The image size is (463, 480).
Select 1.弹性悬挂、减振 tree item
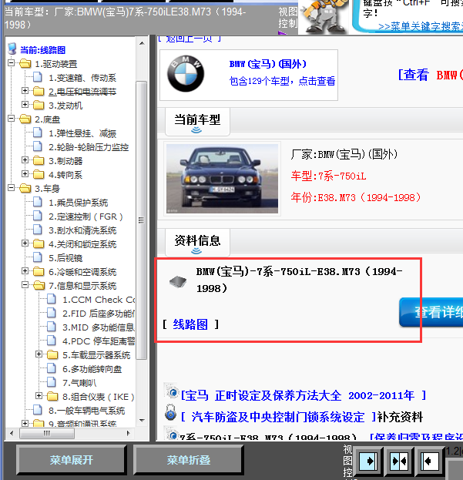82,133
